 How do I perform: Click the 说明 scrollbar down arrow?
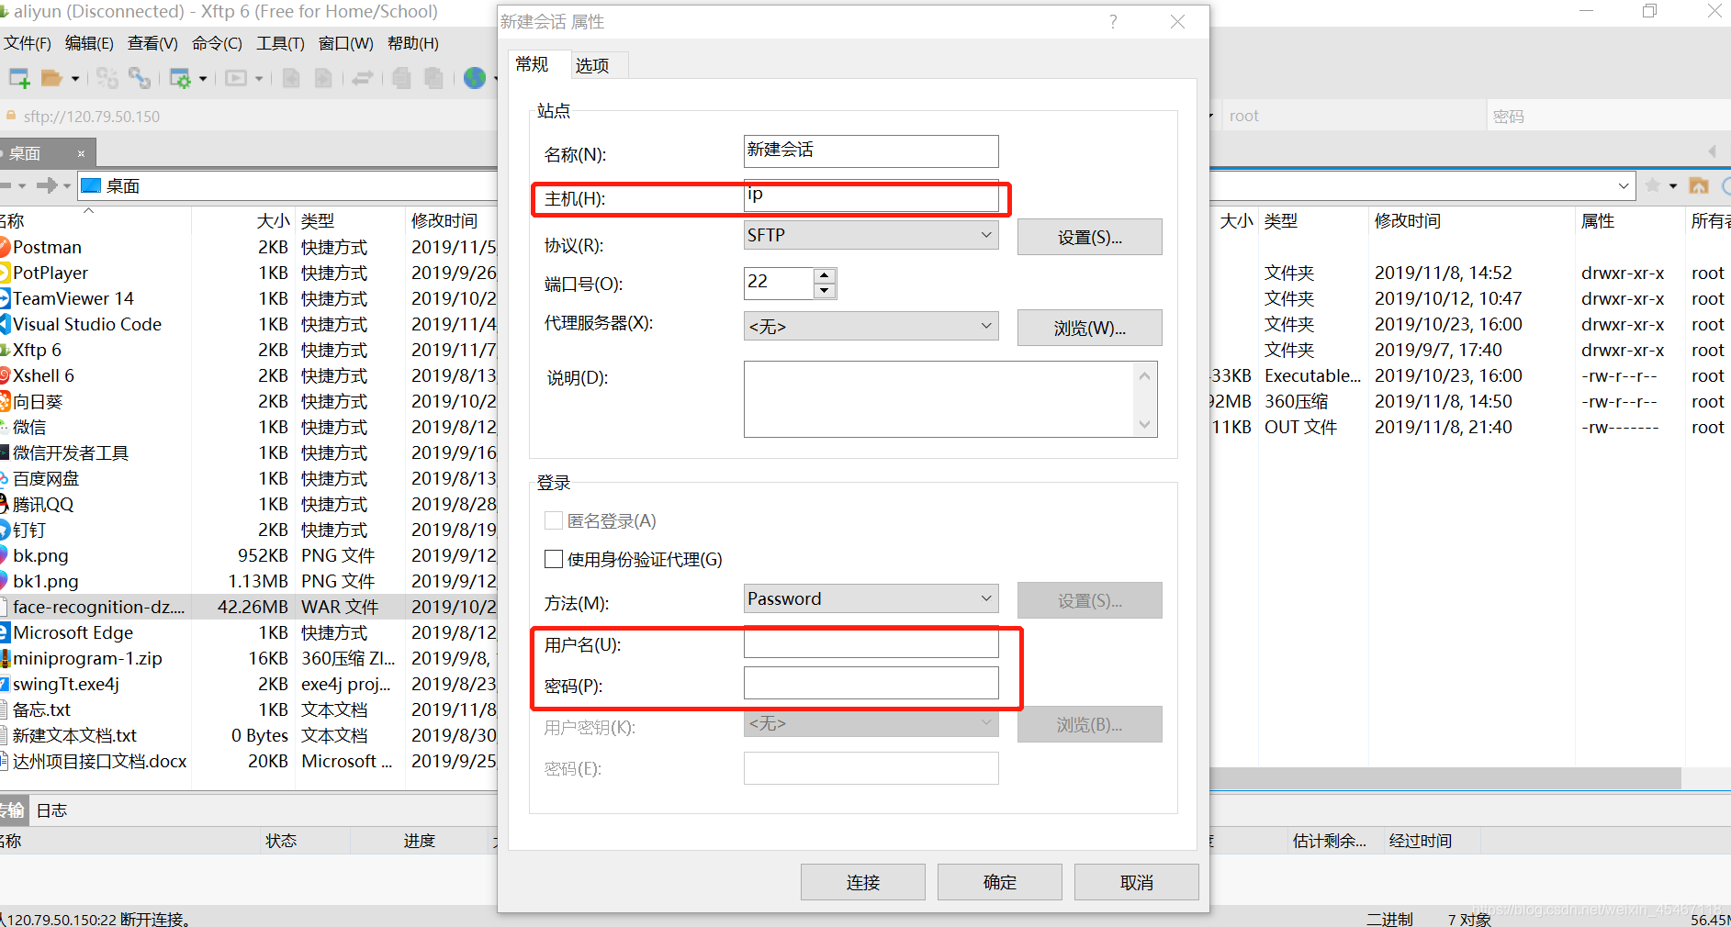coord(1144,424)
